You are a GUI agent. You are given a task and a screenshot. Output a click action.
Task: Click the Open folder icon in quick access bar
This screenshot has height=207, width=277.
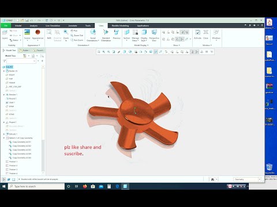pyautogui.click(x=22, y=20)
